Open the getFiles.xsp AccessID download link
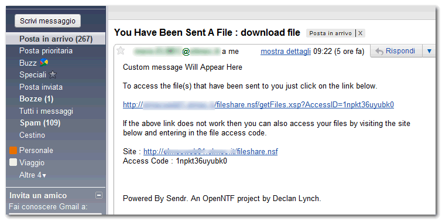The height and width of the screenshot is (221, 442). [258, 105]
